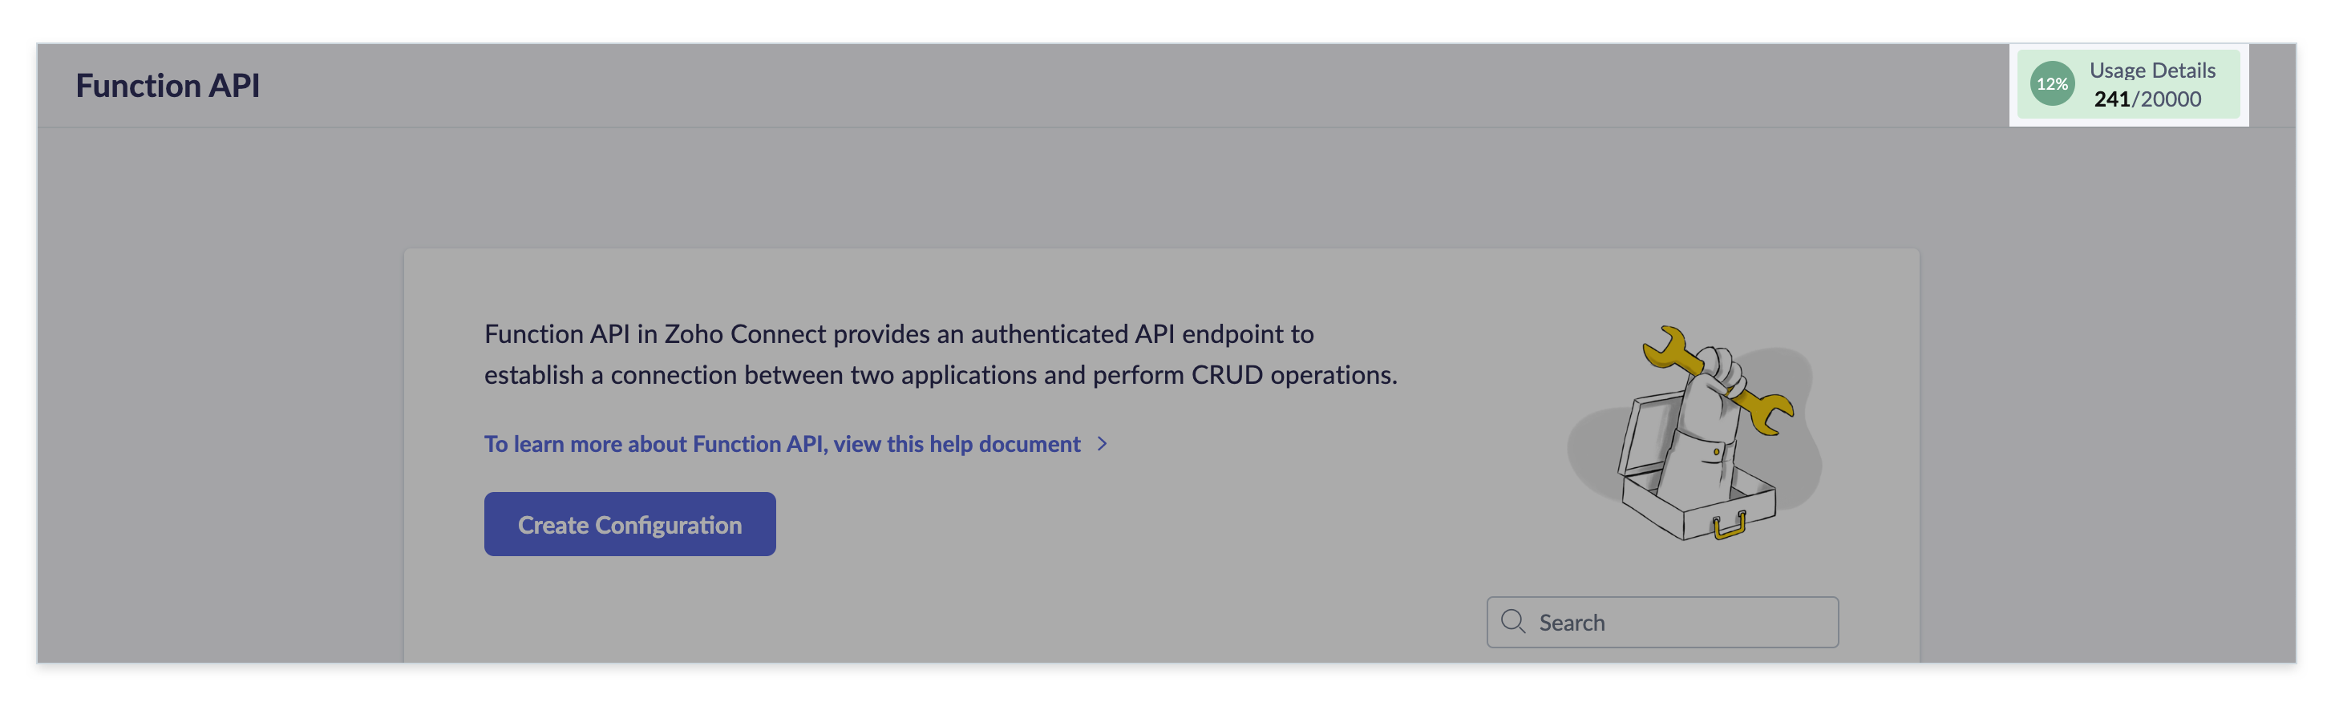2335x710 pixels.
Task: Click the 20000 usage limit number
Action: (2170, 99)
